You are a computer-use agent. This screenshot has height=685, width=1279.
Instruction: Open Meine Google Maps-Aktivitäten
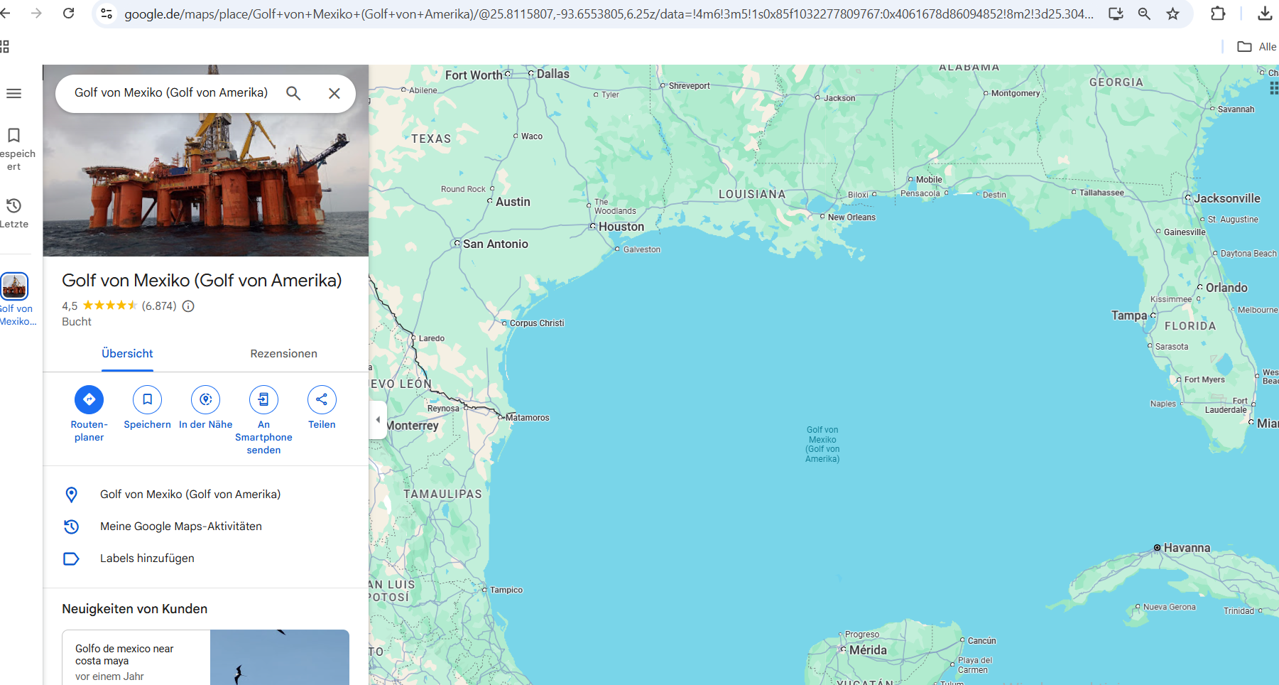coord(181,527)
